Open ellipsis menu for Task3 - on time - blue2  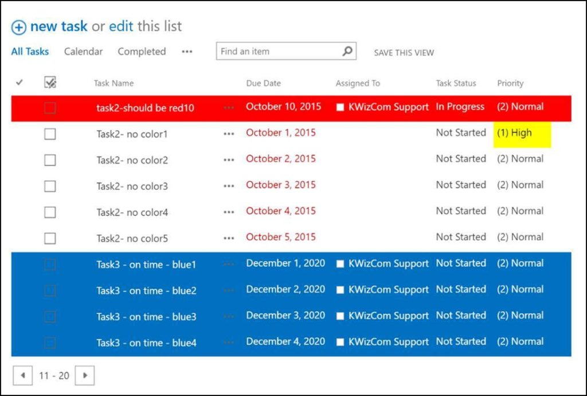(229, 290)
